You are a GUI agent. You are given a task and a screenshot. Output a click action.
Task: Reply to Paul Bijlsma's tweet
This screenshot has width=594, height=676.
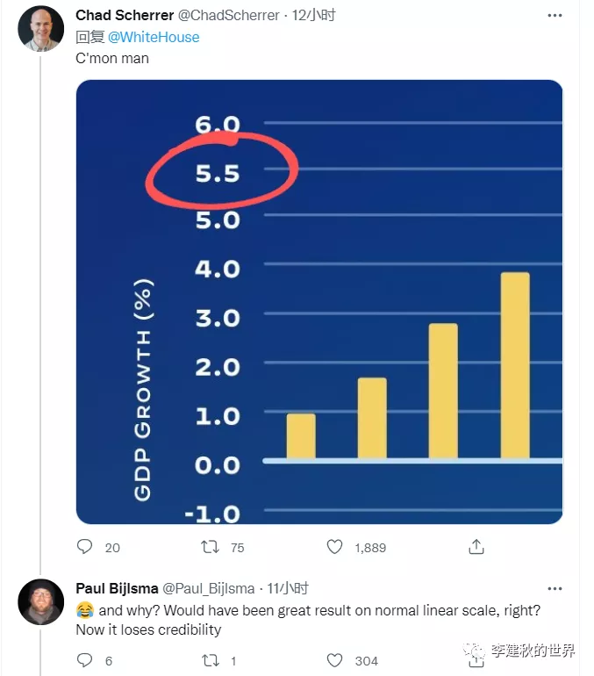coord(85,660)
